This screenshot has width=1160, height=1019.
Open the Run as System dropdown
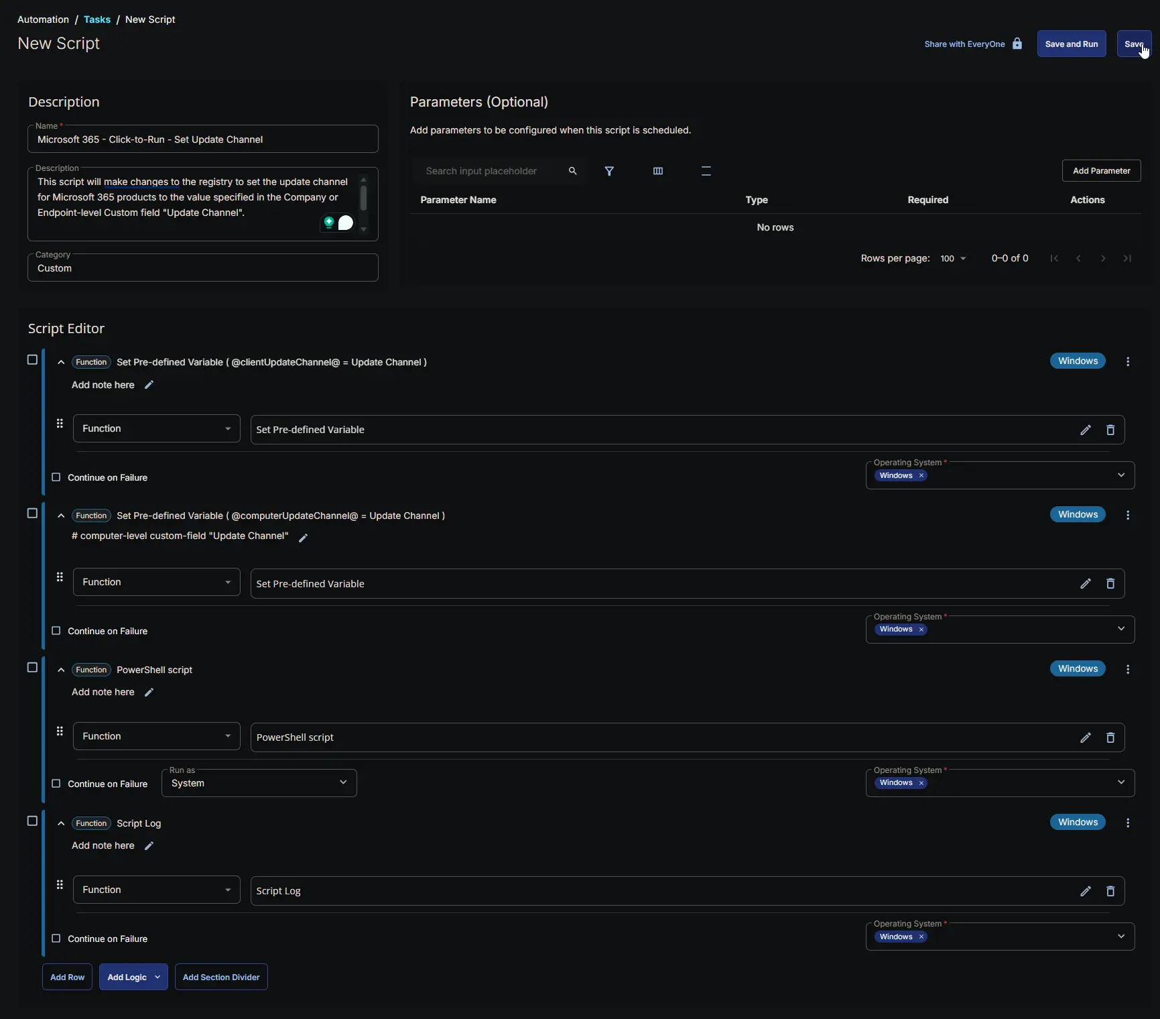[x=259, y=783]
